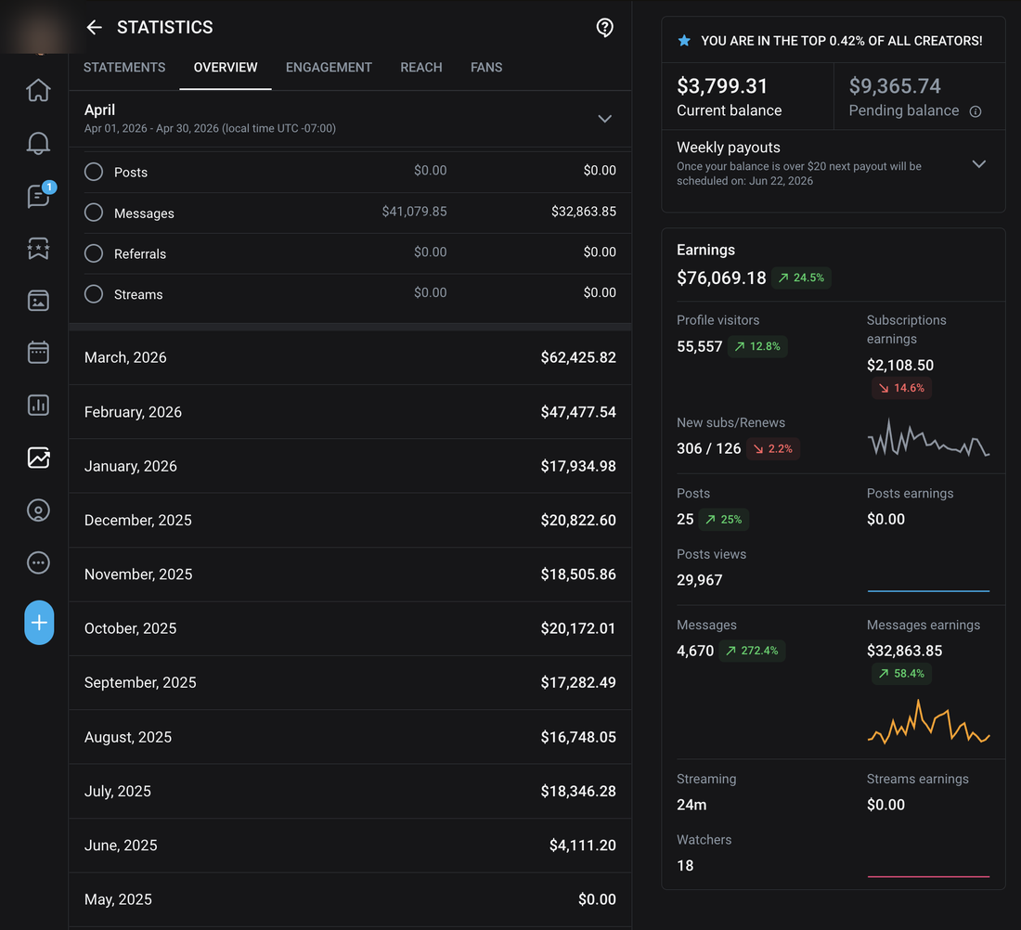Screen dimensions: 1021x930
Task: Click the blue star top creators icon
Action: click(684, 41)
